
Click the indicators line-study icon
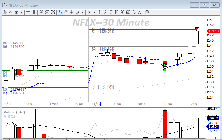[10, 13]
